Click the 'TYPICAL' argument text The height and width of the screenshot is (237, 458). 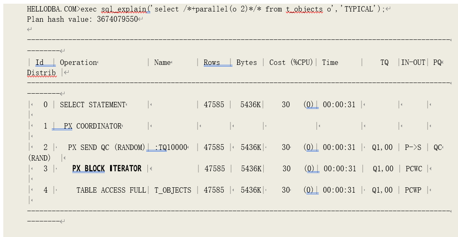point(358,9)
